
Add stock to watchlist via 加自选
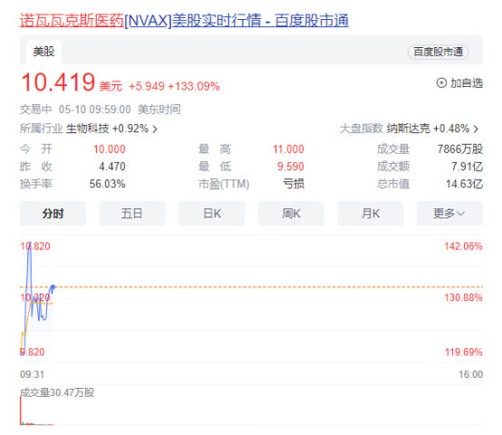[459, 83]
